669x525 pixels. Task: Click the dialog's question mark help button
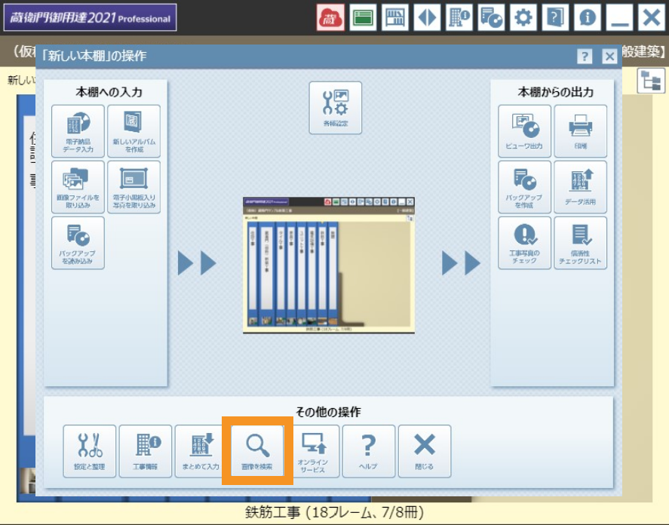(585, 57)
